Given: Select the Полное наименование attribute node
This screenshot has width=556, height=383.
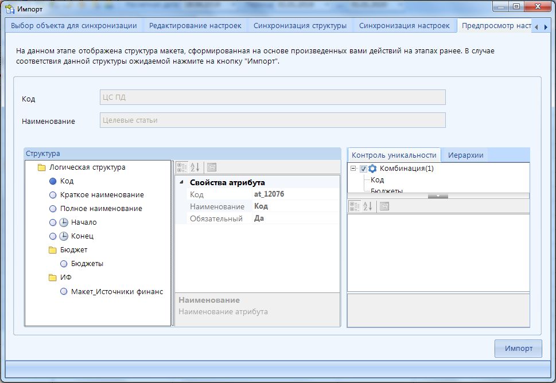Looking at the screenshot, I should (101, 209).
